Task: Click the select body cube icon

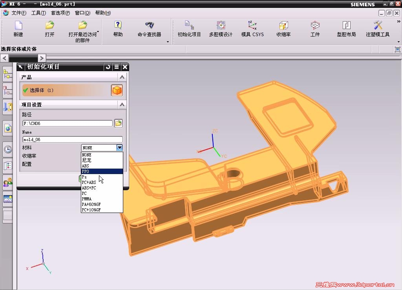Action: (x=117, y=90)
